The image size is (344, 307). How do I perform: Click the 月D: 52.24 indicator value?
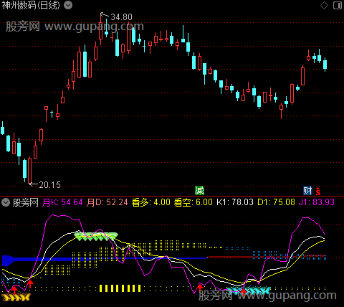pyautogui.click(x=107, y=202)
